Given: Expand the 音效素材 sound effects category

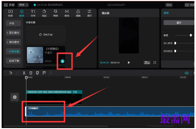Looking at the screenshot, I should [13, 42].
